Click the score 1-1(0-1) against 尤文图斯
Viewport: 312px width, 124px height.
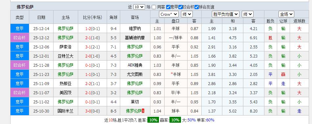pos(93,75)
